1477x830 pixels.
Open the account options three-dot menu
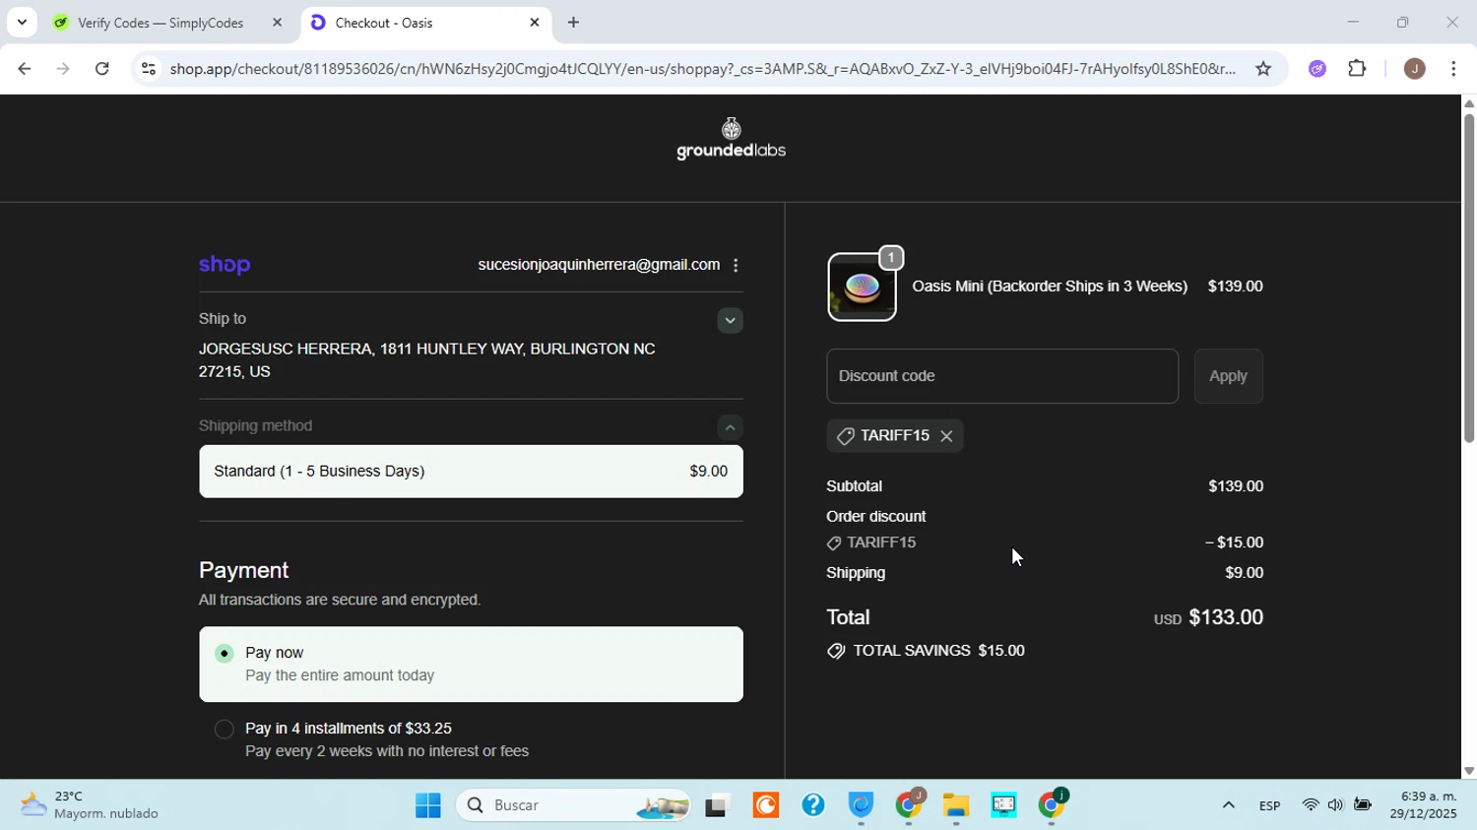(736, 266)
